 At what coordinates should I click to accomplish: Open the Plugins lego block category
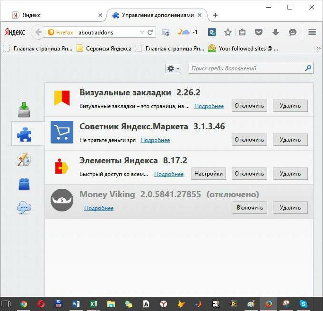click(x=24, y=184)
